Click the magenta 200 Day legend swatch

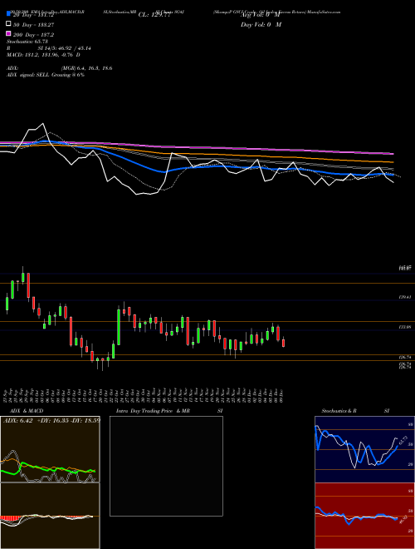(x=8, y=33)
